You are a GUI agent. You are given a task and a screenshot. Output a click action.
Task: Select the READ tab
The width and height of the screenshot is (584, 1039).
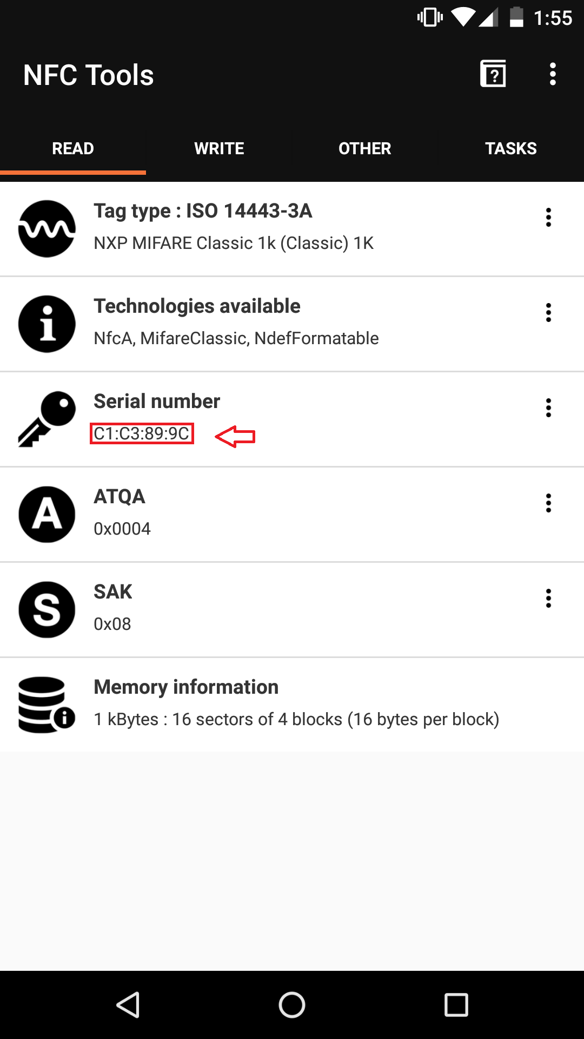pyautogui.click(x=73, y=148)
